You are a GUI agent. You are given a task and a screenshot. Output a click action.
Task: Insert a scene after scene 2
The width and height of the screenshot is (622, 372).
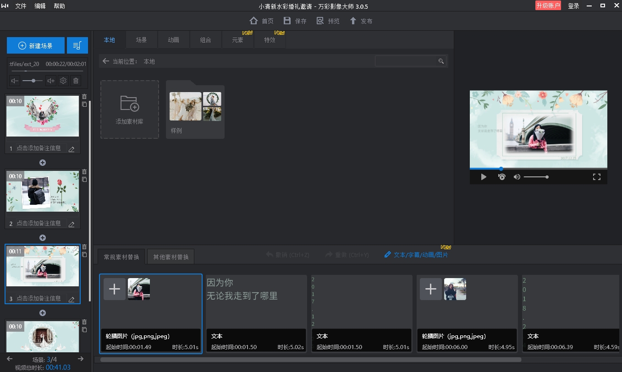tap(43, 238)
